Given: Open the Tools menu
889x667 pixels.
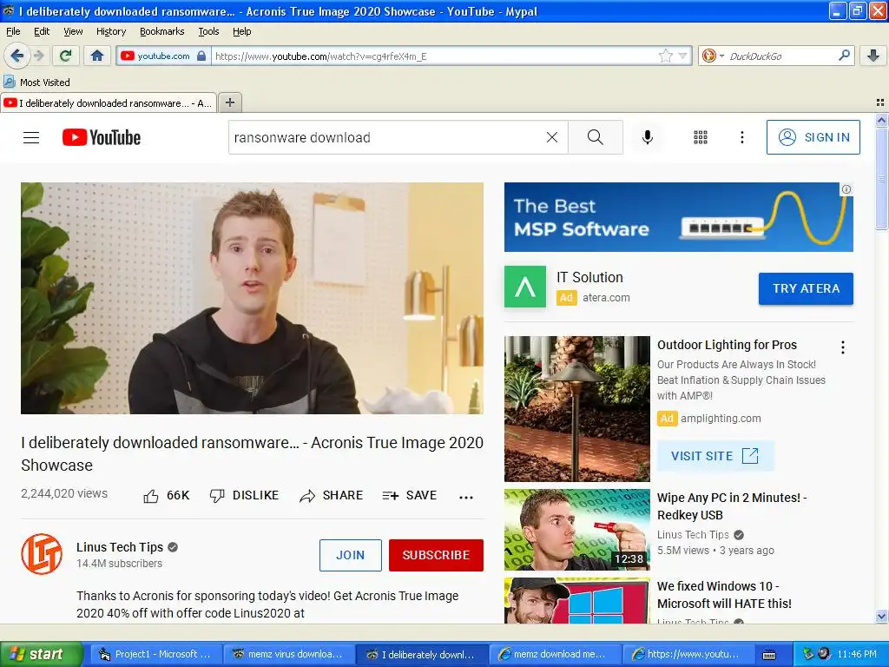Looking at the screenshot, I should pyautogui.click(x=208, y=31).
